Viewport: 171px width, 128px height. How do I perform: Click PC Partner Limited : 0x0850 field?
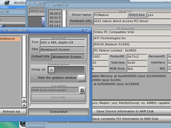132,50
